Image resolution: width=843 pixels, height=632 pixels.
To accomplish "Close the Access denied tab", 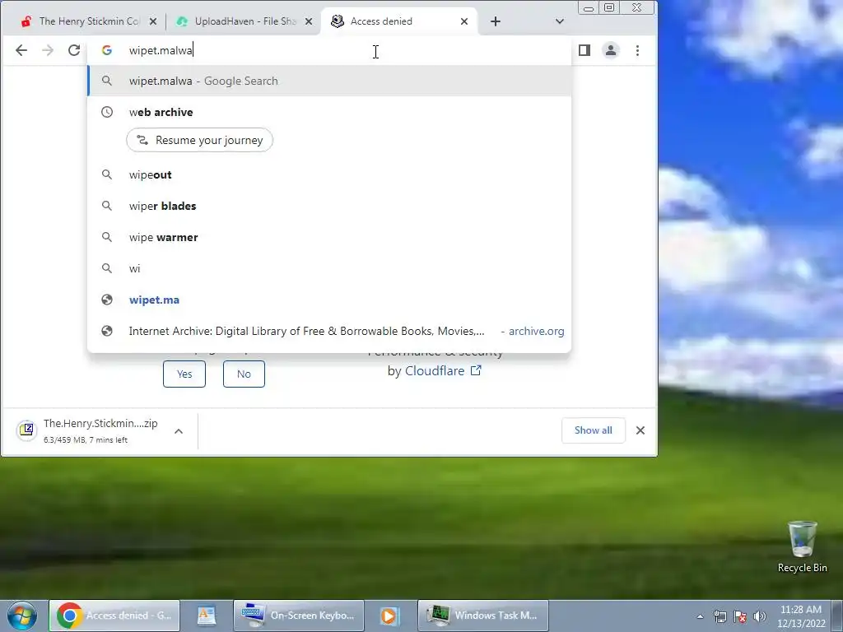I will 464,21.
